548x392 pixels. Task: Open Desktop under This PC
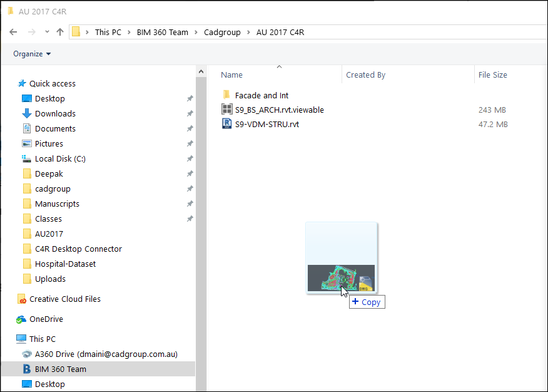[50, 384]
